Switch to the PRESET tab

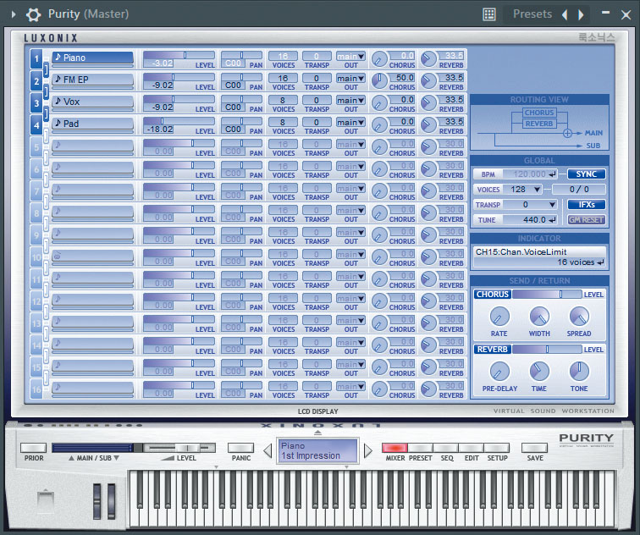pyautogui.click(x=420, y=448)
